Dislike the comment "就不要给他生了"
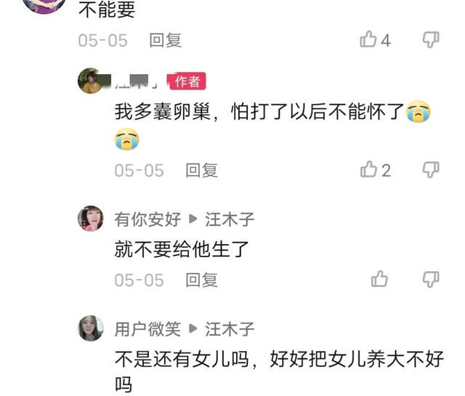This screenshot has height=396, width=465. tap(431, 279)
